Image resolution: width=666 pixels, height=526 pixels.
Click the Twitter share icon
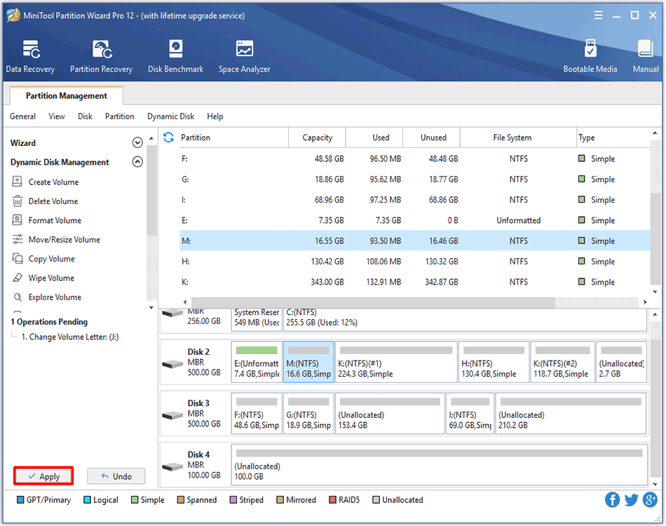point(631,499)
